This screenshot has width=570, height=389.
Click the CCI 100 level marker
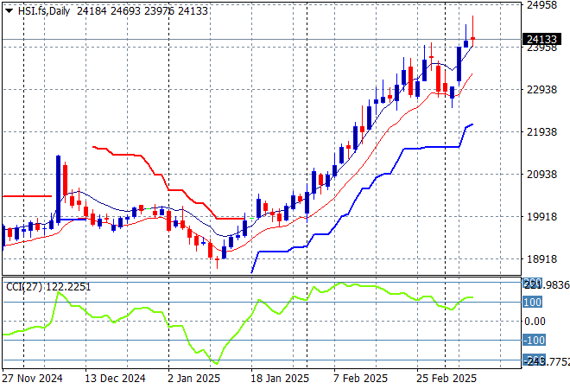point(532,302)
